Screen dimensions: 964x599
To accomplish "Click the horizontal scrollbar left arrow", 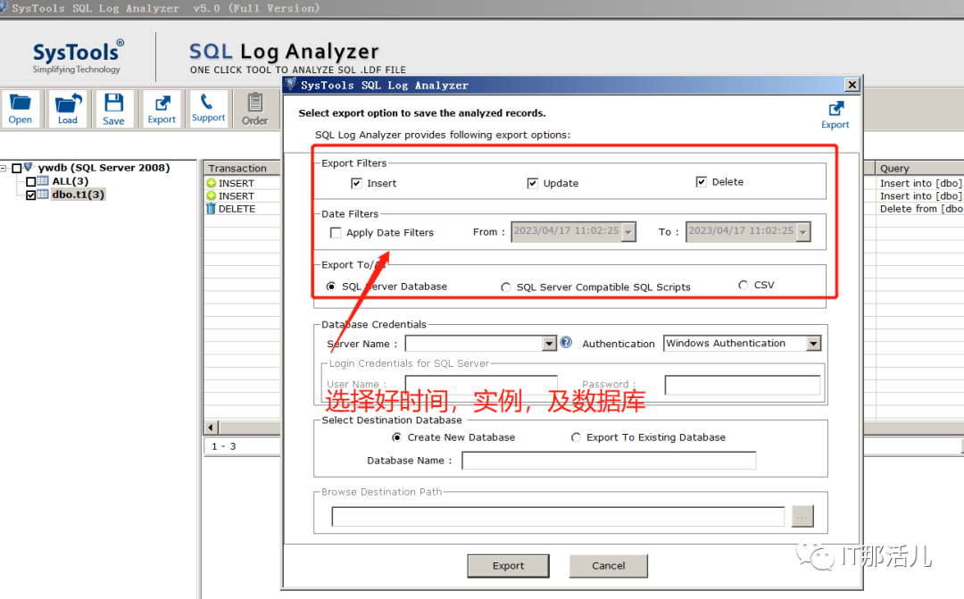I will coord(211,428).
